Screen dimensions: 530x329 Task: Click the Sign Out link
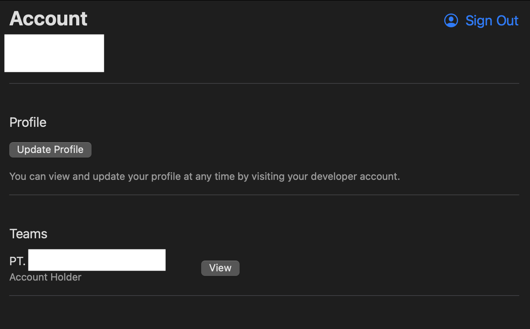pyautogui.click(x=492, y=20)
